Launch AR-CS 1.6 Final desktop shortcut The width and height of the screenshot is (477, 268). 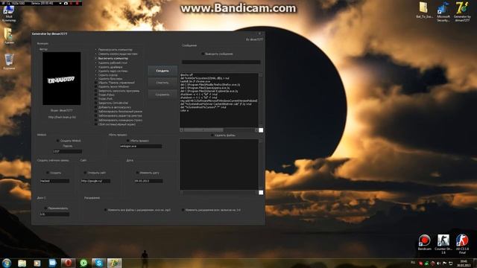[x=462, y=243]
